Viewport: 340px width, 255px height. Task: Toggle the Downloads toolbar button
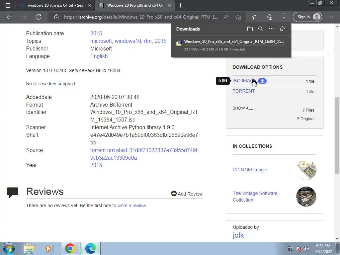pyautogui.click(x=284, y=17)
